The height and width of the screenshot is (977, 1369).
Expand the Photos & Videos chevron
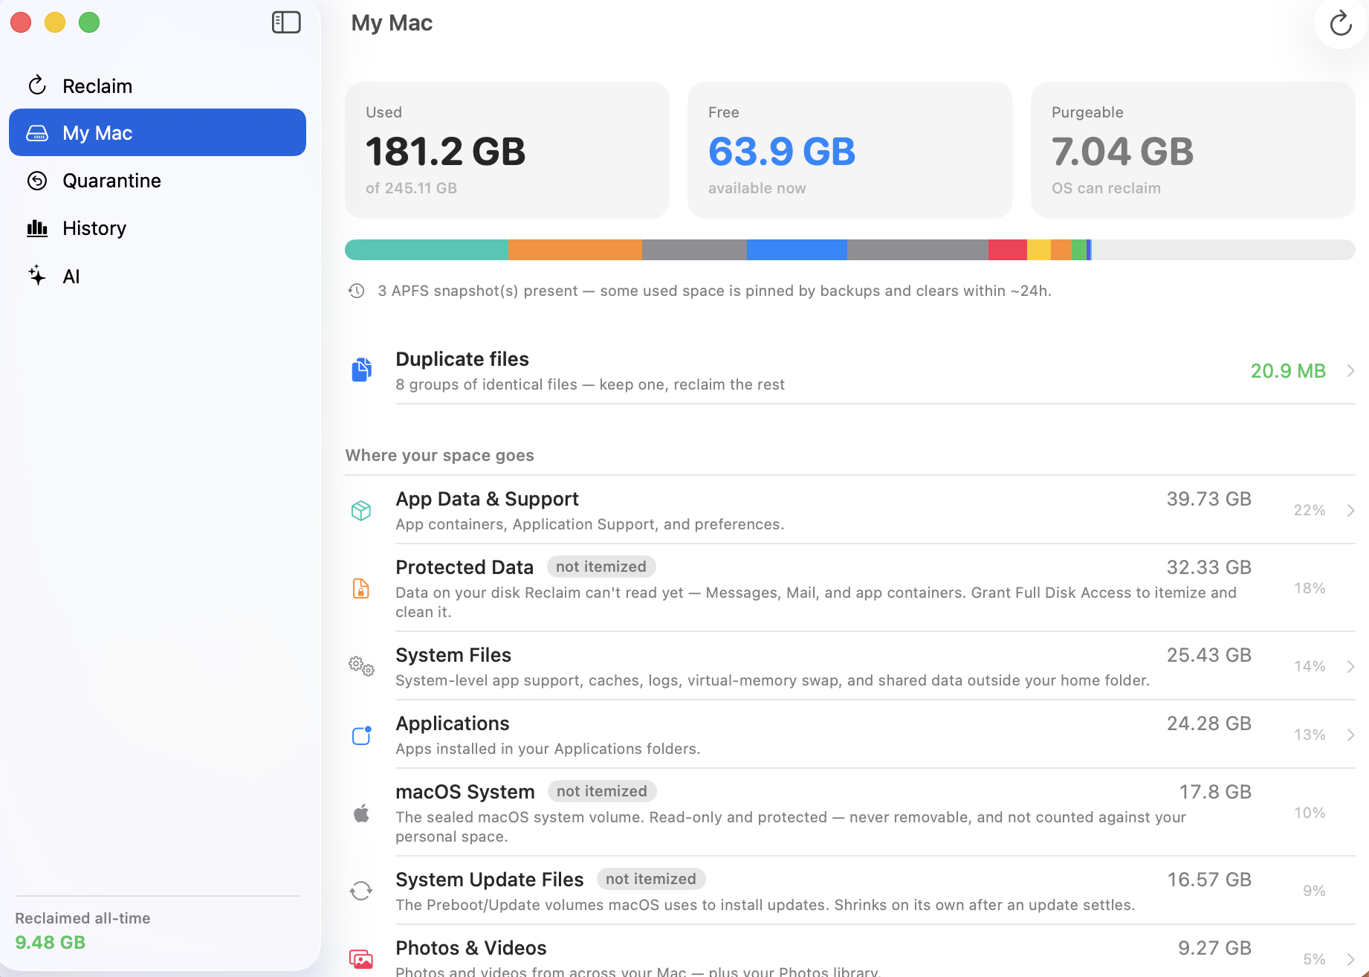pos(1350,959)
